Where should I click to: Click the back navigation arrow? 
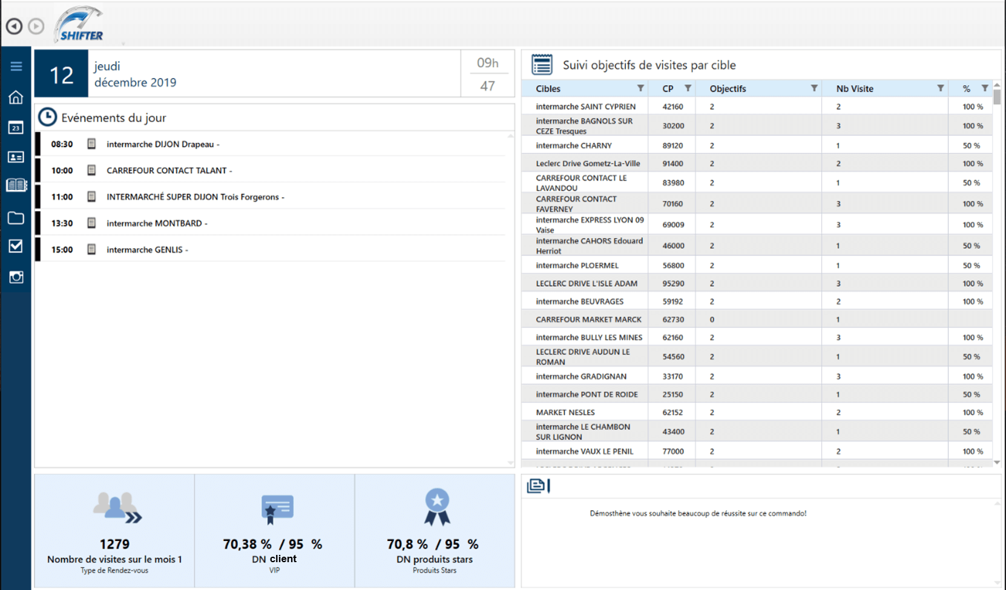pyautogui.click(x=14, y=26)
